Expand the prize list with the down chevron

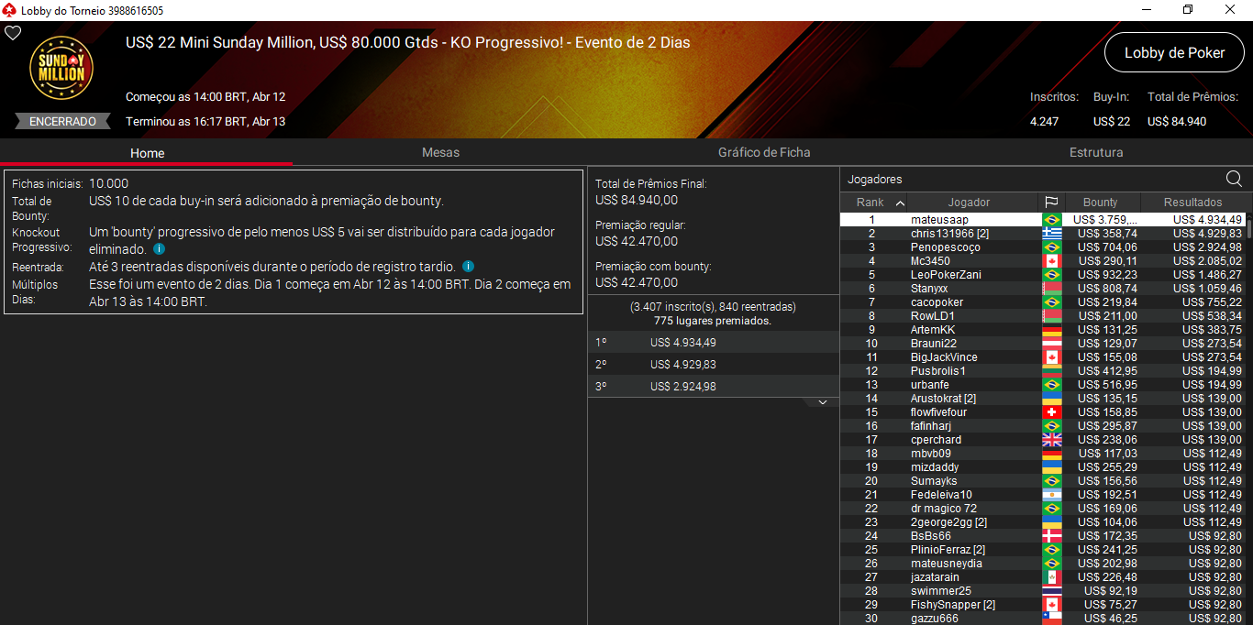click(824, 400)
